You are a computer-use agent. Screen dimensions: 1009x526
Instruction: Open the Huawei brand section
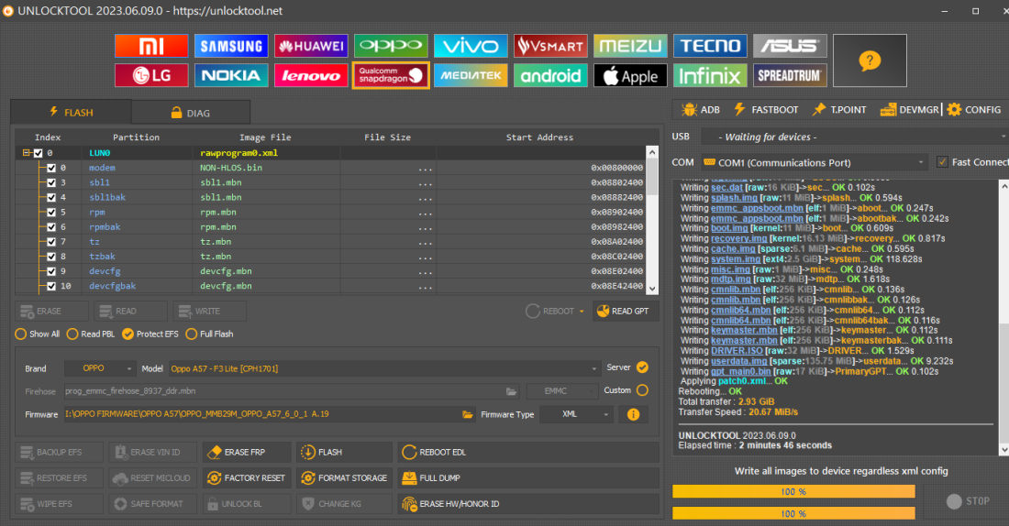[x=311, y=46]
